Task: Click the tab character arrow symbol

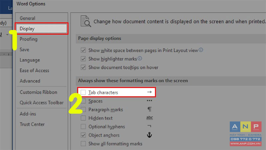Action: (x=149, y=92)
